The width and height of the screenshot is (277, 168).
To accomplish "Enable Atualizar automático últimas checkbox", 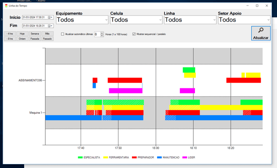I will (x=63, y=34).
